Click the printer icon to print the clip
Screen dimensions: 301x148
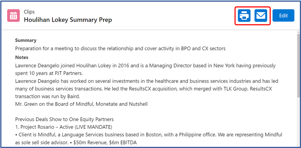[244, 15]
